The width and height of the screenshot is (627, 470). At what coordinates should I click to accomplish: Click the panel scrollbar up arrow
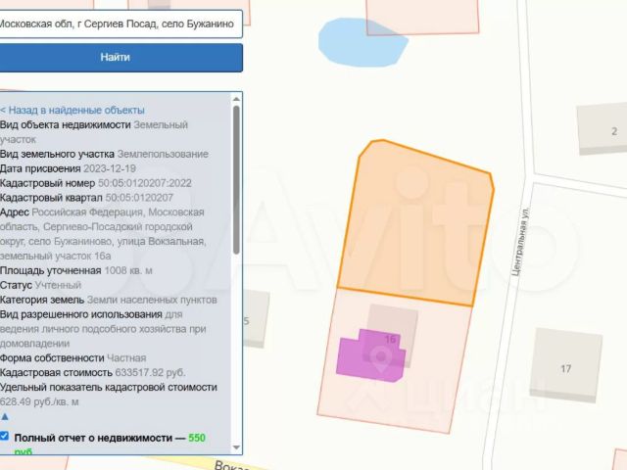point(236,99)
